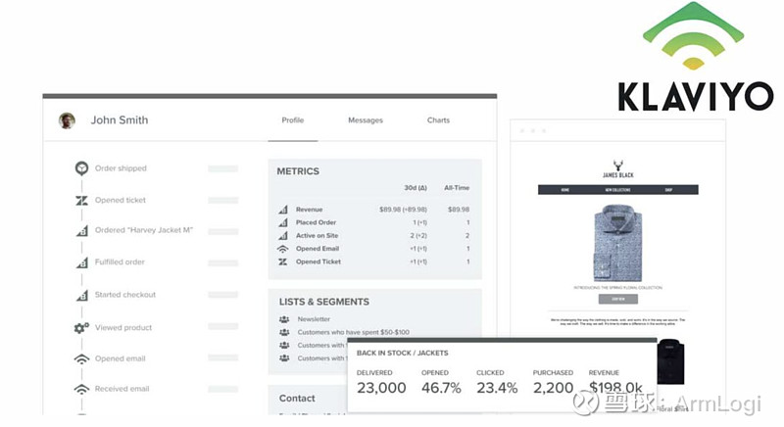Click the Shopify icon beside Ordered Harvey Jacket M
The width and height of the screenshot is (784, 427).
click(x=82, y=231)
